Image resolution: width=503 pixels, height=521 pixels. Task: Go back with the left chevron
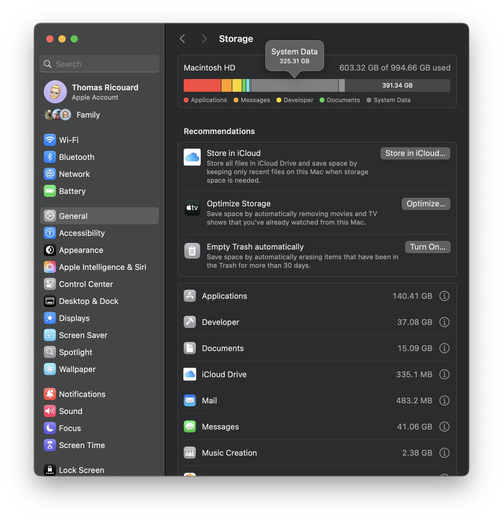pos(182,39)
